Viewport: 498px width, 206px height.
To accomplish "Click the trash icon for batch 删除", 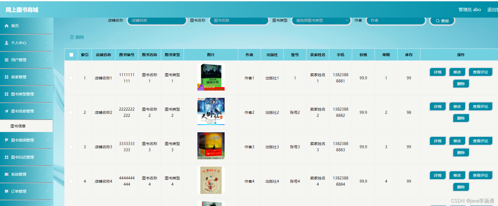I will [x=72, y=37].
